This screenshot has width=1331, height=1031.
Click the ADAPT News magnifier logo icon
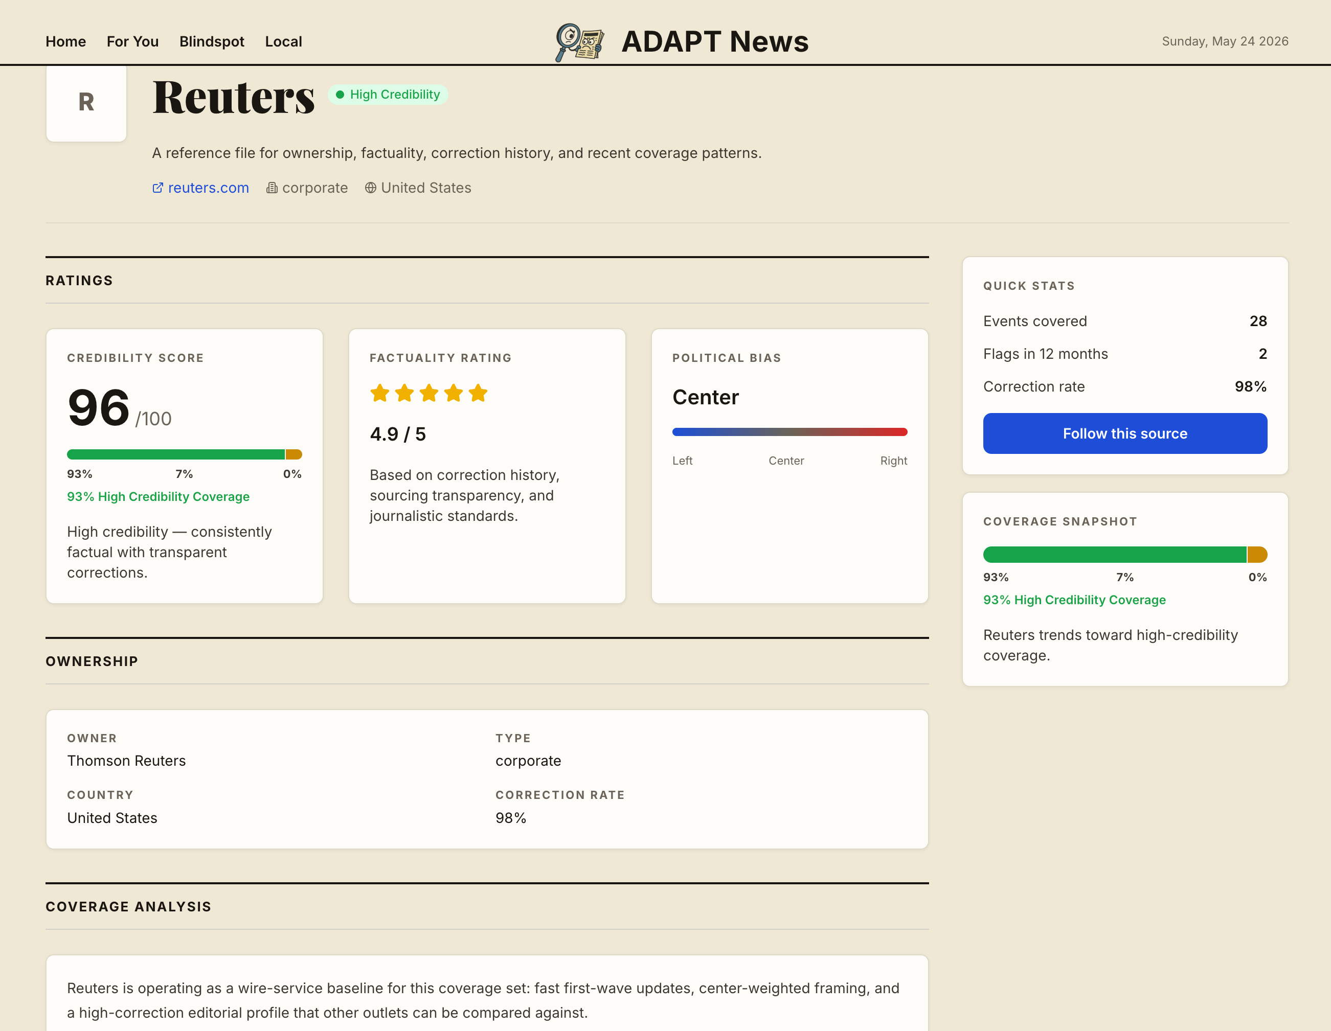pos(579,42)
